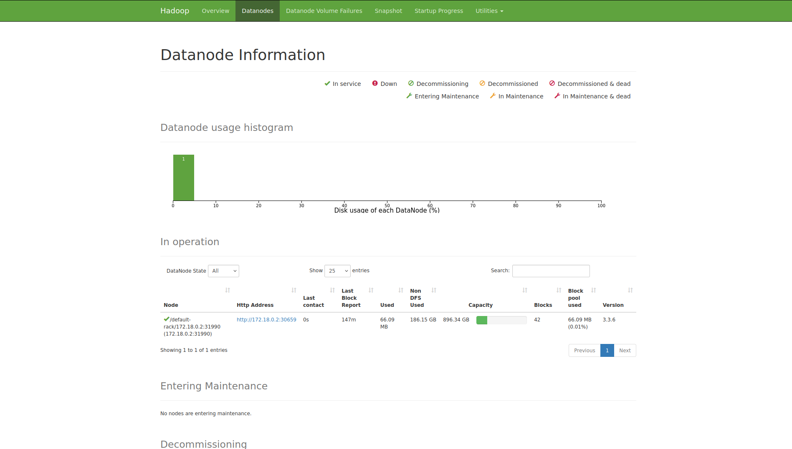
Task: Sort the Used column via its icon
Action: (x=401, y=290)
